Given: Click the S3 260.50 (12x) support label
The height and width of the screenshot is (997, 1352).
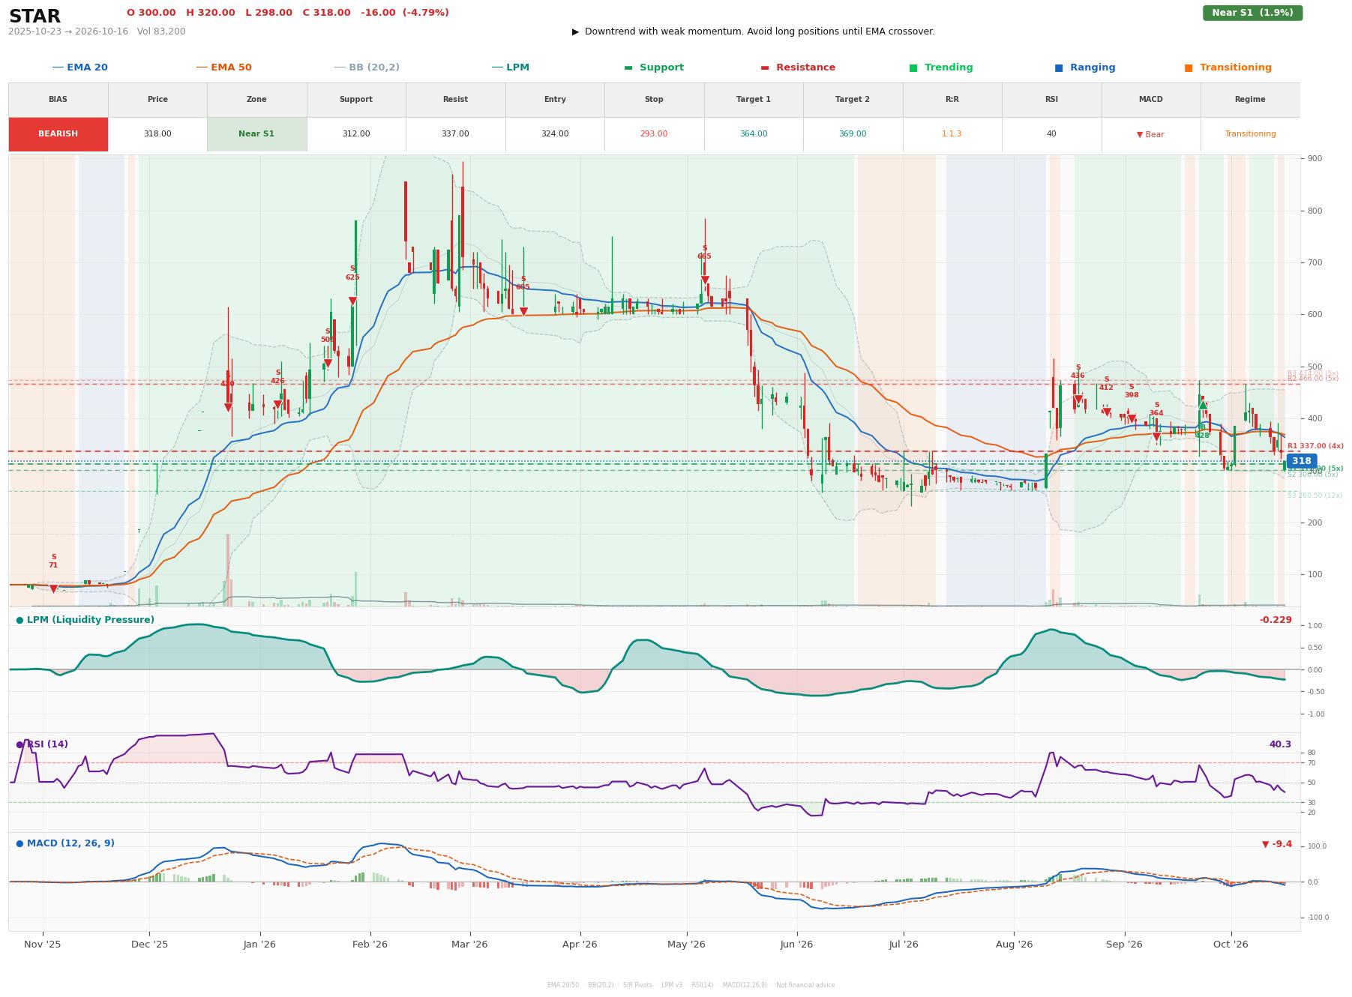Looking at the screenshot, I should (1315, 496).
